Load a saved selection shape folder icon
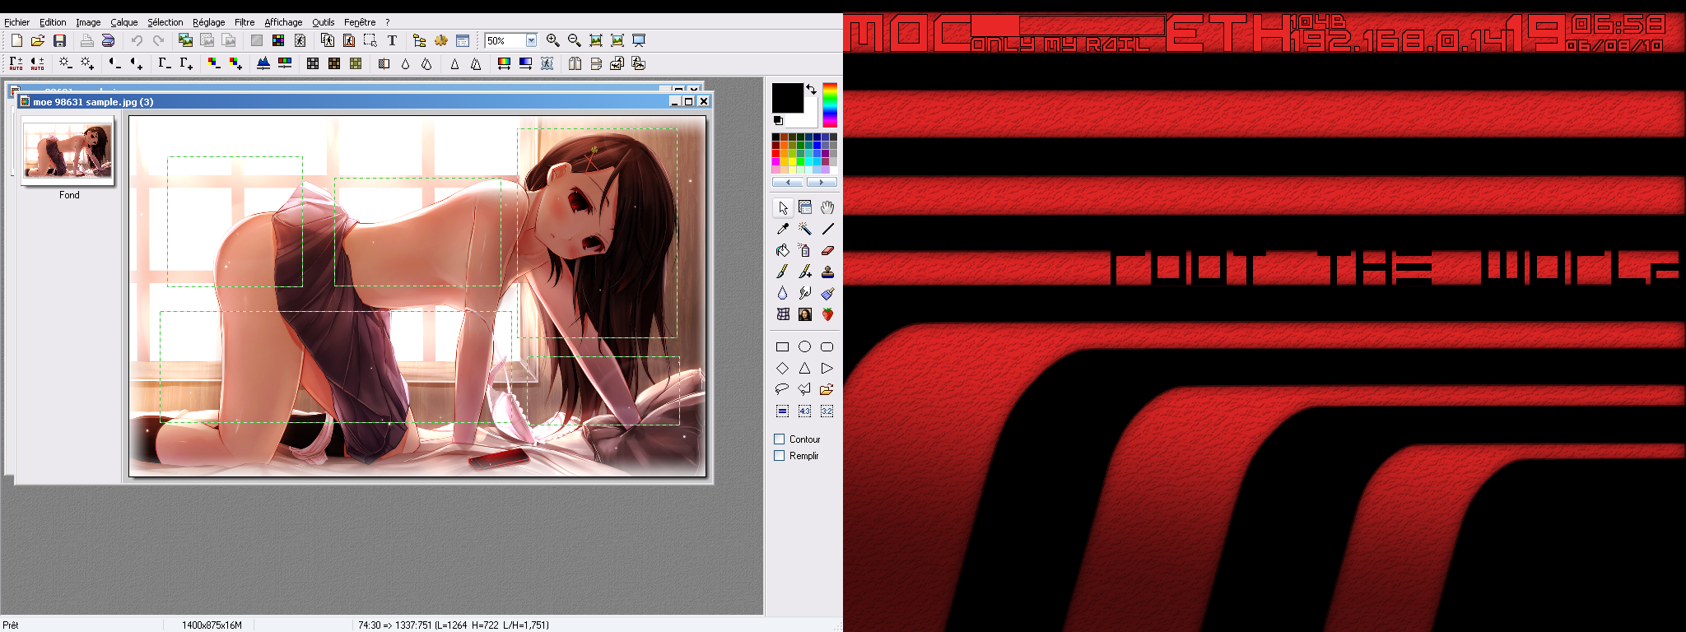This screenshot has height=632, width=1686. point(827,389)
